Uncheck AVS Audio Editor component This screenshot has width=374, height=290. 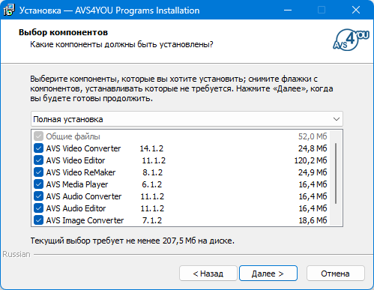coord(38,208)
